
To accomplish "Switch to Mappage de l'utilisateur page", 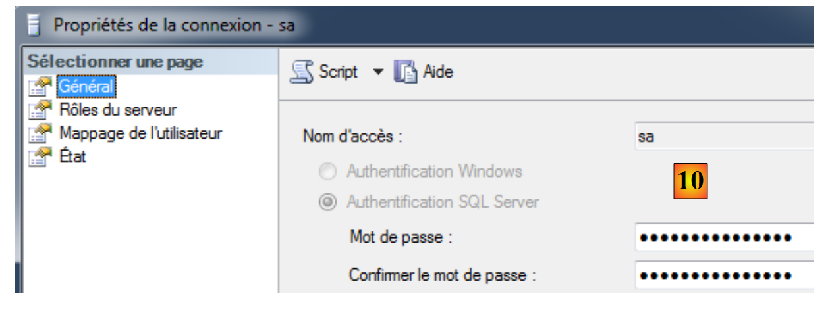I will (140, 133).
